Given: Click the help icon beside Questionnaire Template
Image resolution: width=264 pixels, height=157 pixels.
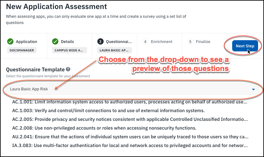Looking at the screenshot, I should click(x=68, y=69).
